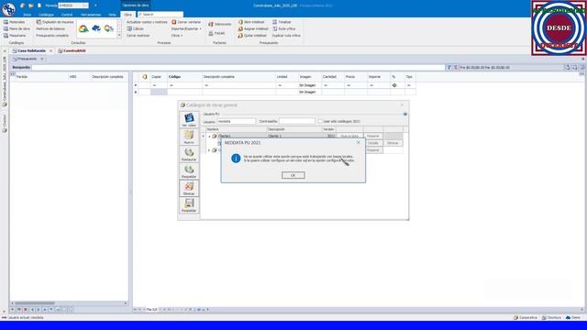
Task: Toggle Usar sólo catálogos 2021 checkbox
Action: click(x=320, y=121)
